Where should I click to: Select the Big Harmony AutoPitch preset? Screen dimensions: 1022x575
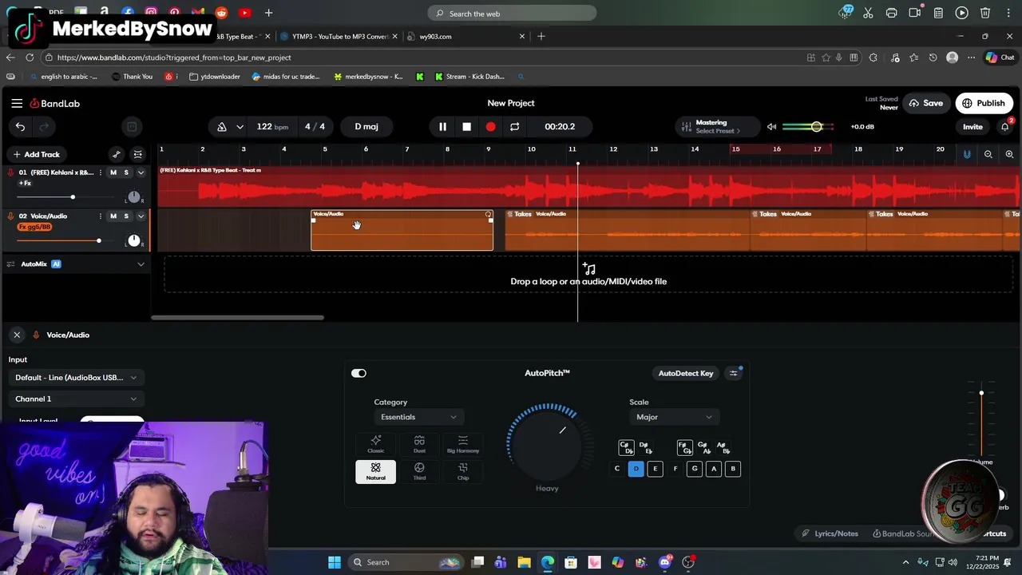[463, 444]
